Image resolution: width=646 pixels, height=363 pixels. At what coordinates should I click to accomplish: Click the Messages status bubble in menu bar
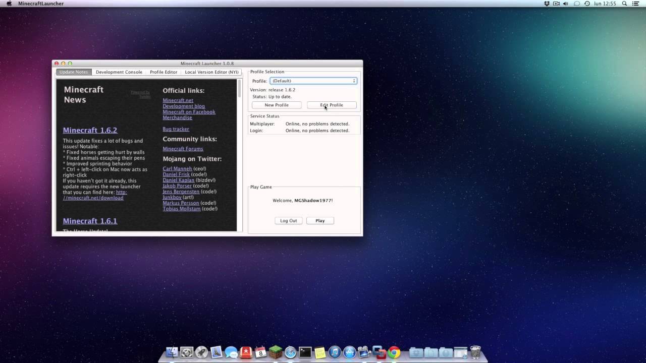coord(576,4)
